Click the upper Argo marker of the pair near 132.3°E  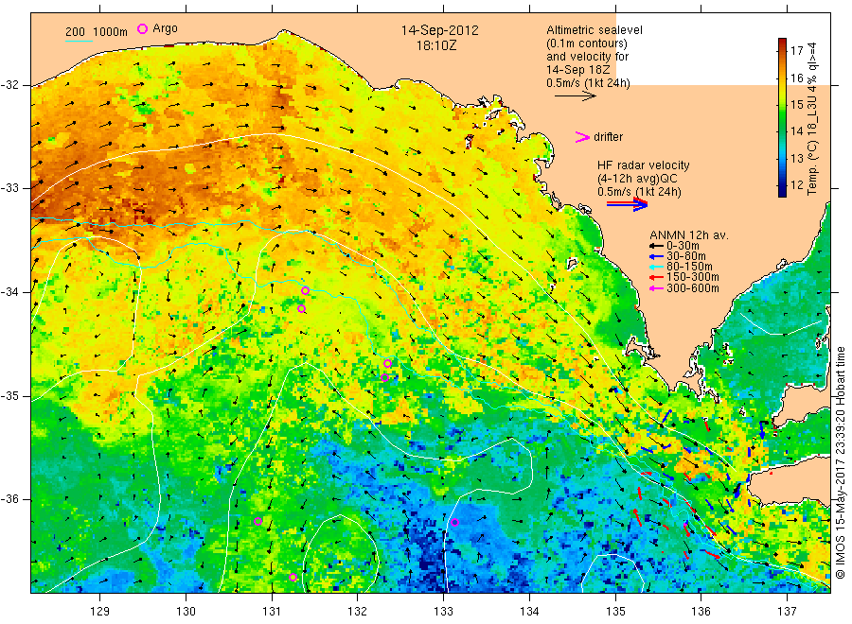(x=387, y=364)
